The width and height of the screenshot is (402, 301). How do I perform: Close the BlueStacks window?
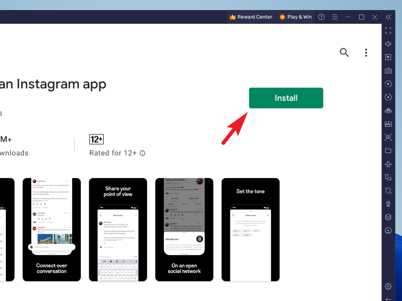pos(375,17)
